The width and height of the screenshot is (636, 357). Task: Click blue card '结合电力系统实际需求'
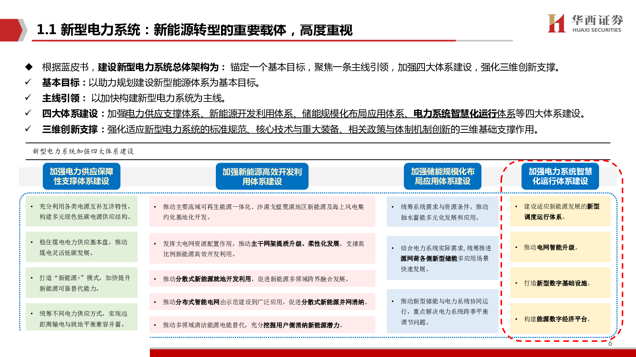(442, 258)
